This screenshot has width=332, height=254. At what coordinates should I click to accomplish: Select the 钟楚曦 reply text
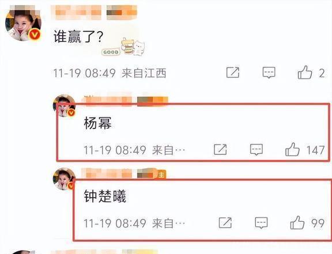click(x=105, y=196)
